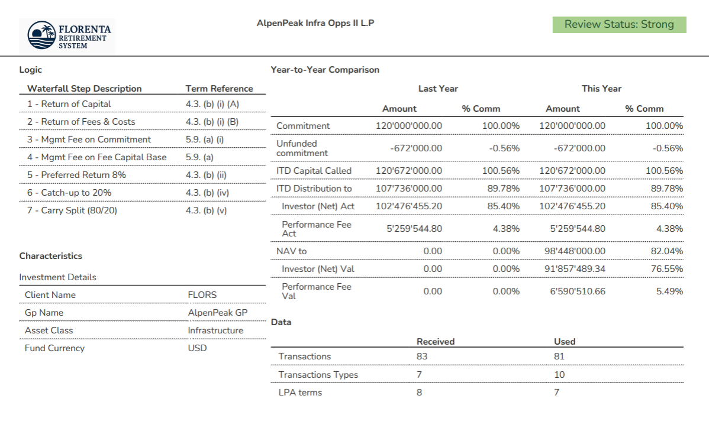
Task: Click the 5.49% Performance Fee Val percentage
Action: pyautogui.click(x=669, y=291)
